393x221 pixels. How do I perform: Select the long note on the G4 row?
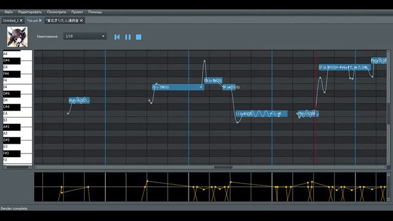[x=344, y=67]
